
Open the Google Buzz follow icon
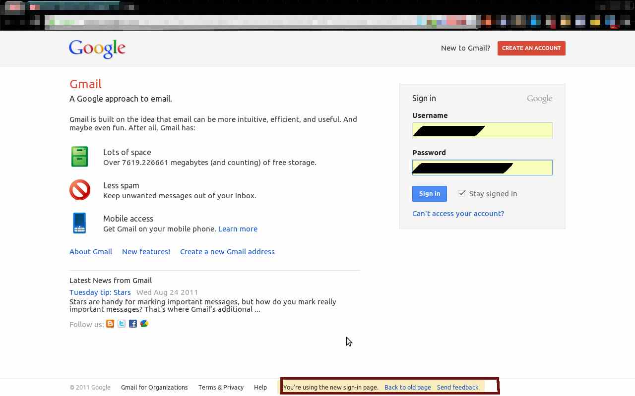pos(144,324)
